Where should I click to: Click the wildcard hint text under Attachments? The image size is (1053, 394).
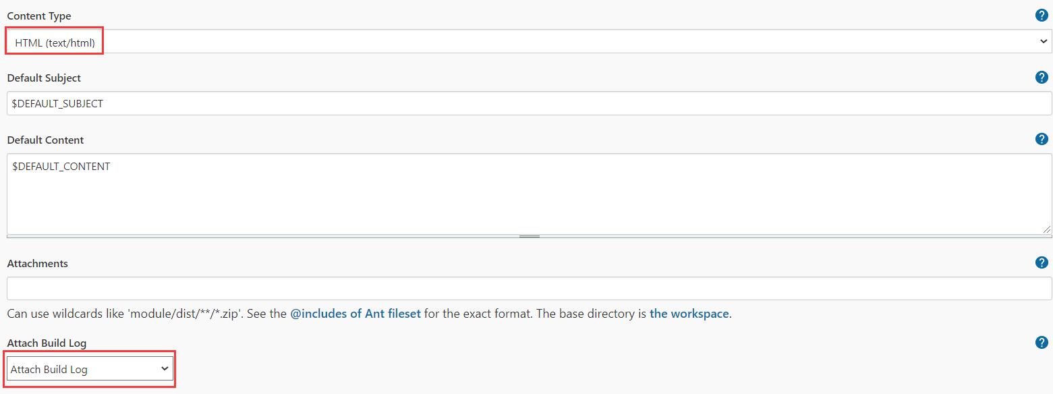[x=369, y=314]
